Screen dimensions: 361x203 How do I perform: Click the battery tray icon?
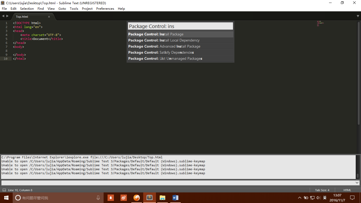[x=306, y=198]
